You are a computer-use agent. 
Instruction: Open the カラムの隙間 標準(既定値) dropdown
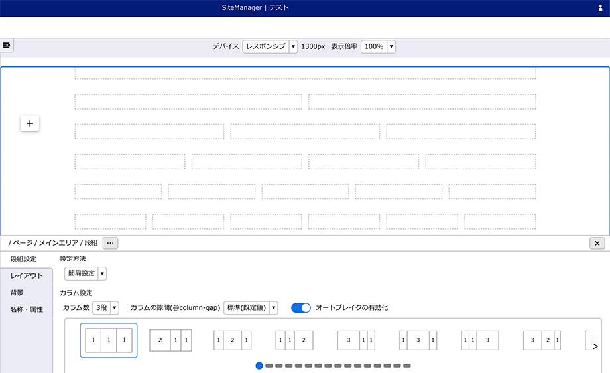tap(251, 307)
